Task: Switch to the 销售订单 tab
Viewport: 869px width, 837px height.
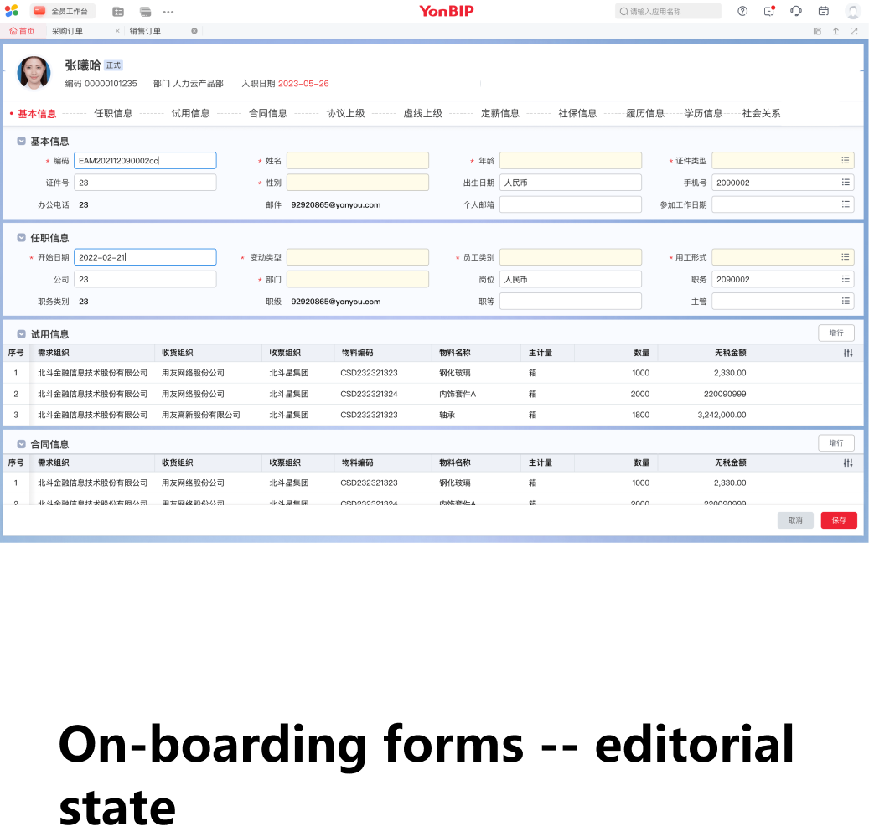Action: (145, 31)
